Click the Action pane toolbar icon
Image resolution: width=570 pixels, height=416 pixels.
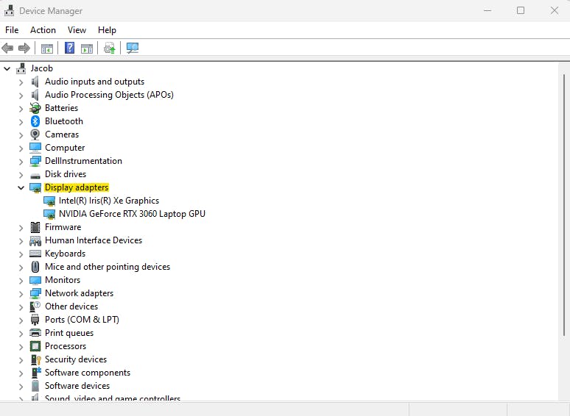(87, 48)
